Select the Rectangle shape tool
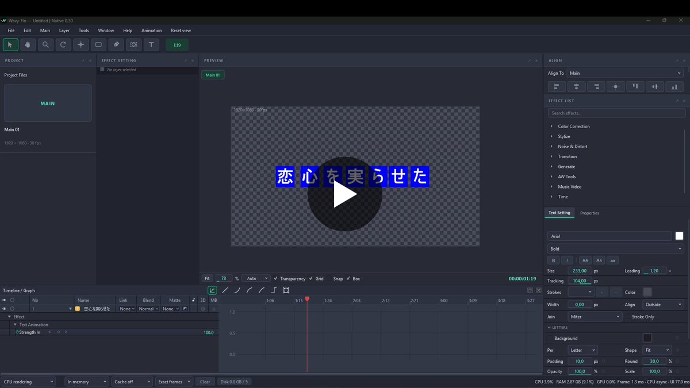Viewport: 690px width, 388px height. click(98, 44)
